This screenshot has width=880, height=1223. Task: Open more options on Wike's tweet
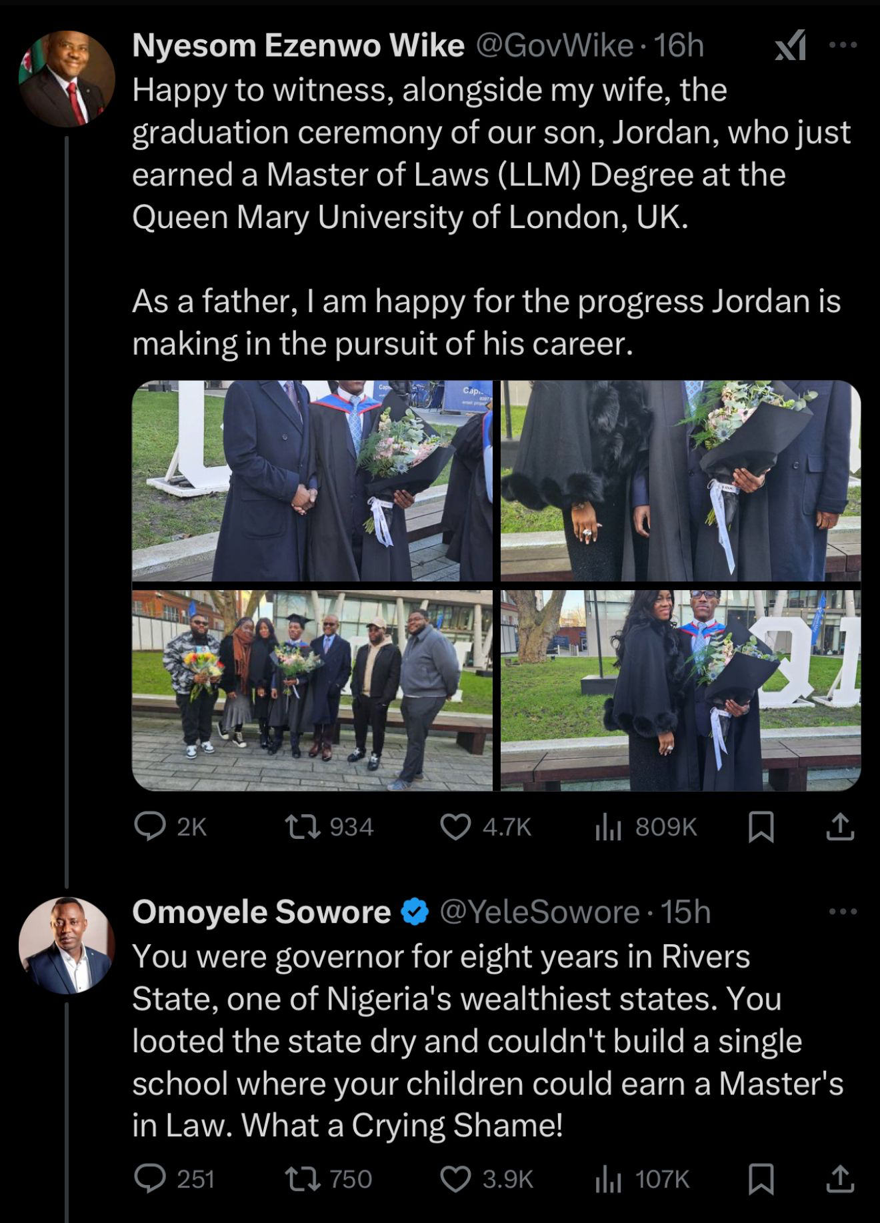(843, 45)
